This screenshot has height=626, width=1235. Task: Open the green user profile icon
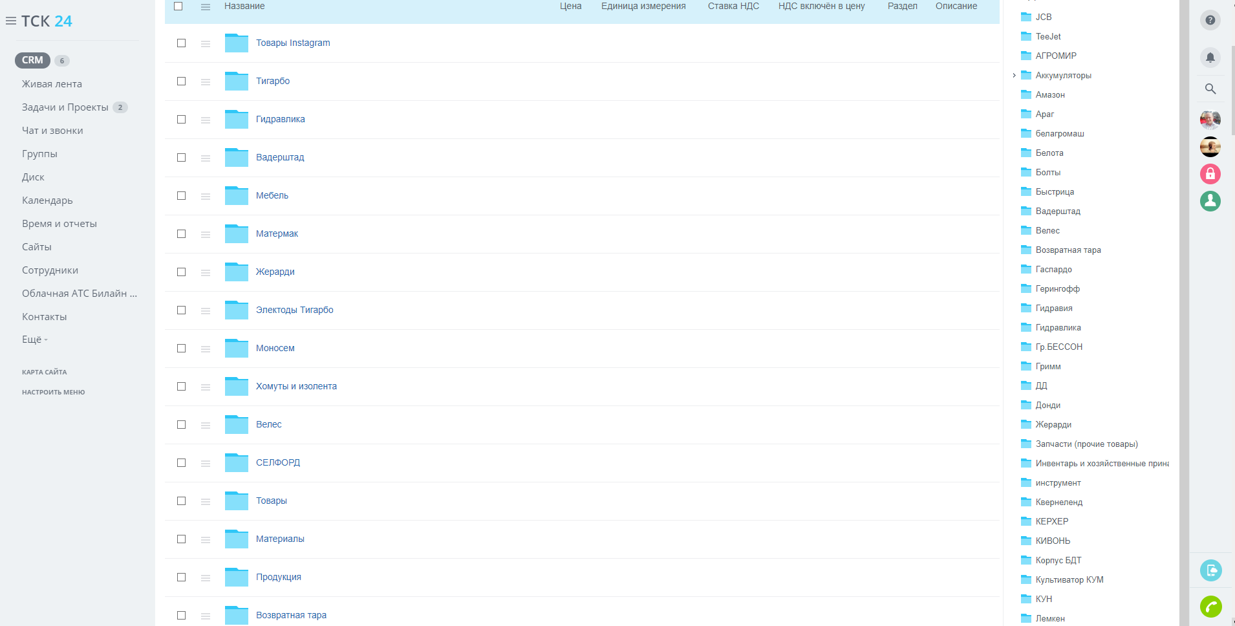coord(1210,201)
